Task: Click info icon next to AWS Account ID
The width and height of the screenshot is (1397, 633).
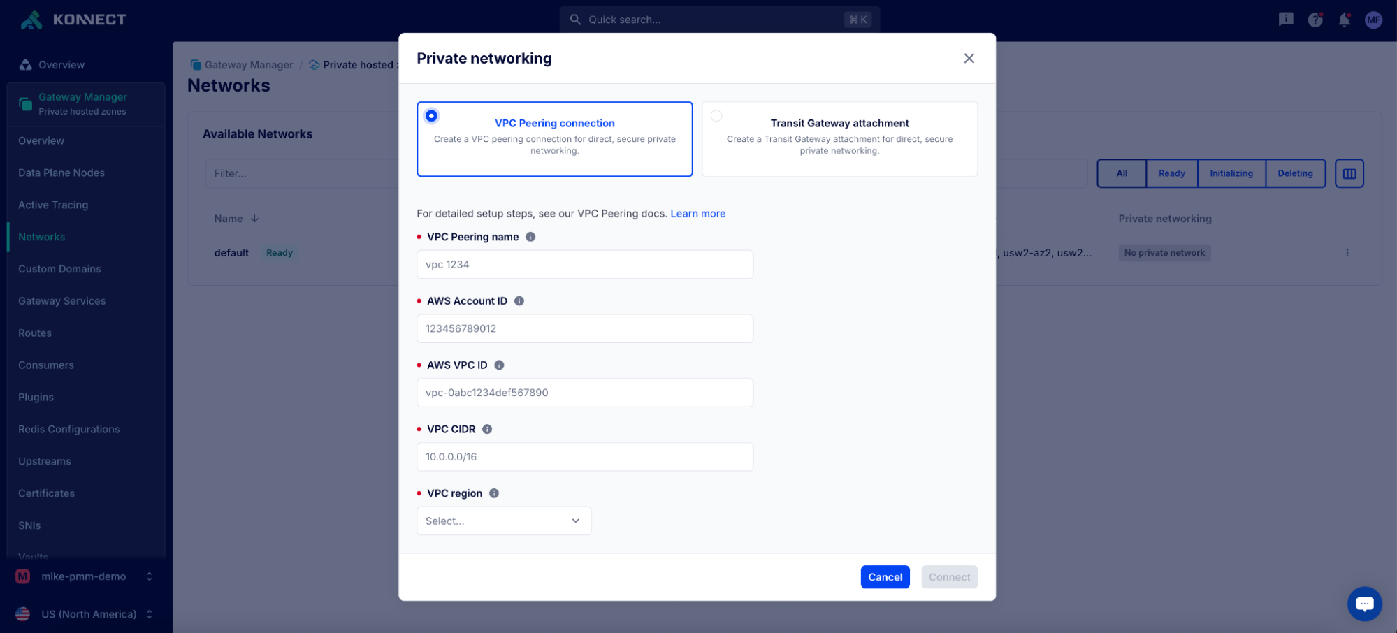Action: coord(519,301)
